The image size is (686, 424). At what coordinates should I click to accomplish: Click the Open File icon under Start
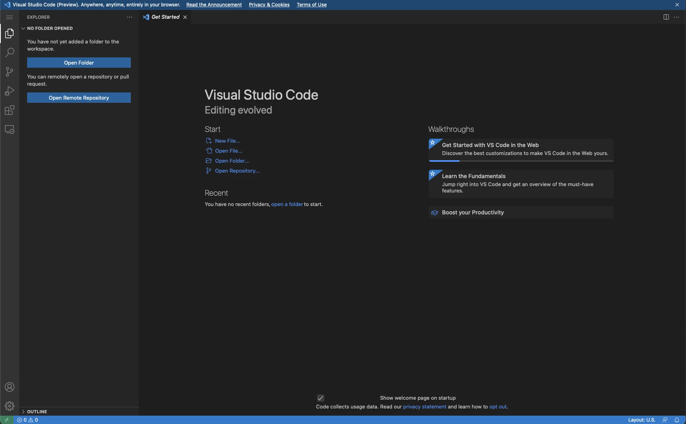tap(209, 151)
